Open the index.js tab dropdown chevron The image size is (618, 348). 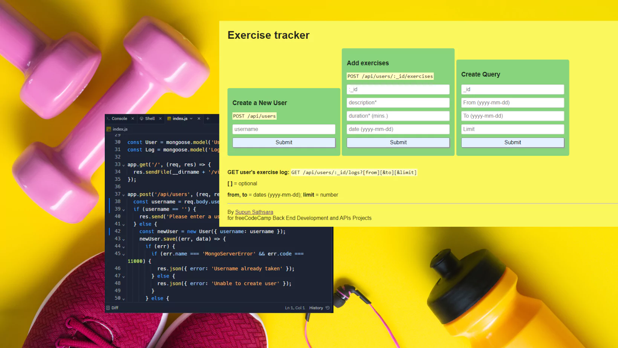tap(191, 118)
